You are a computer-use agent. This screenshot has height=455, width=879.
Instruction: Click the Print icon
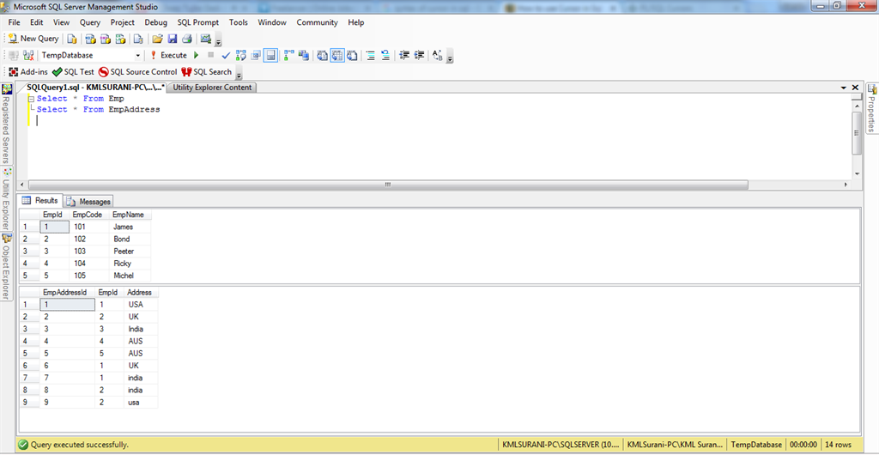(x=187, y=39)
